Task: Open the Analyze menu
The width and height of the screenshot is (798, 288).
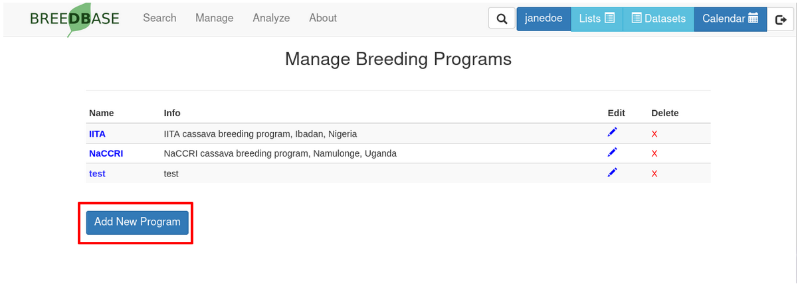Action: (271, 18)
